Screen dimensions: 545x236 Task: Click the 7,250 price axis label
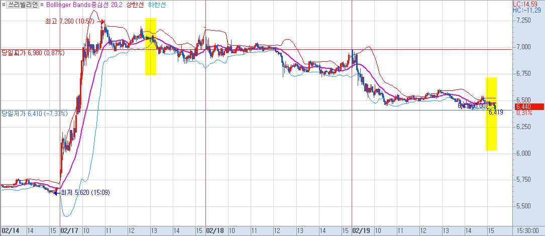523,21
